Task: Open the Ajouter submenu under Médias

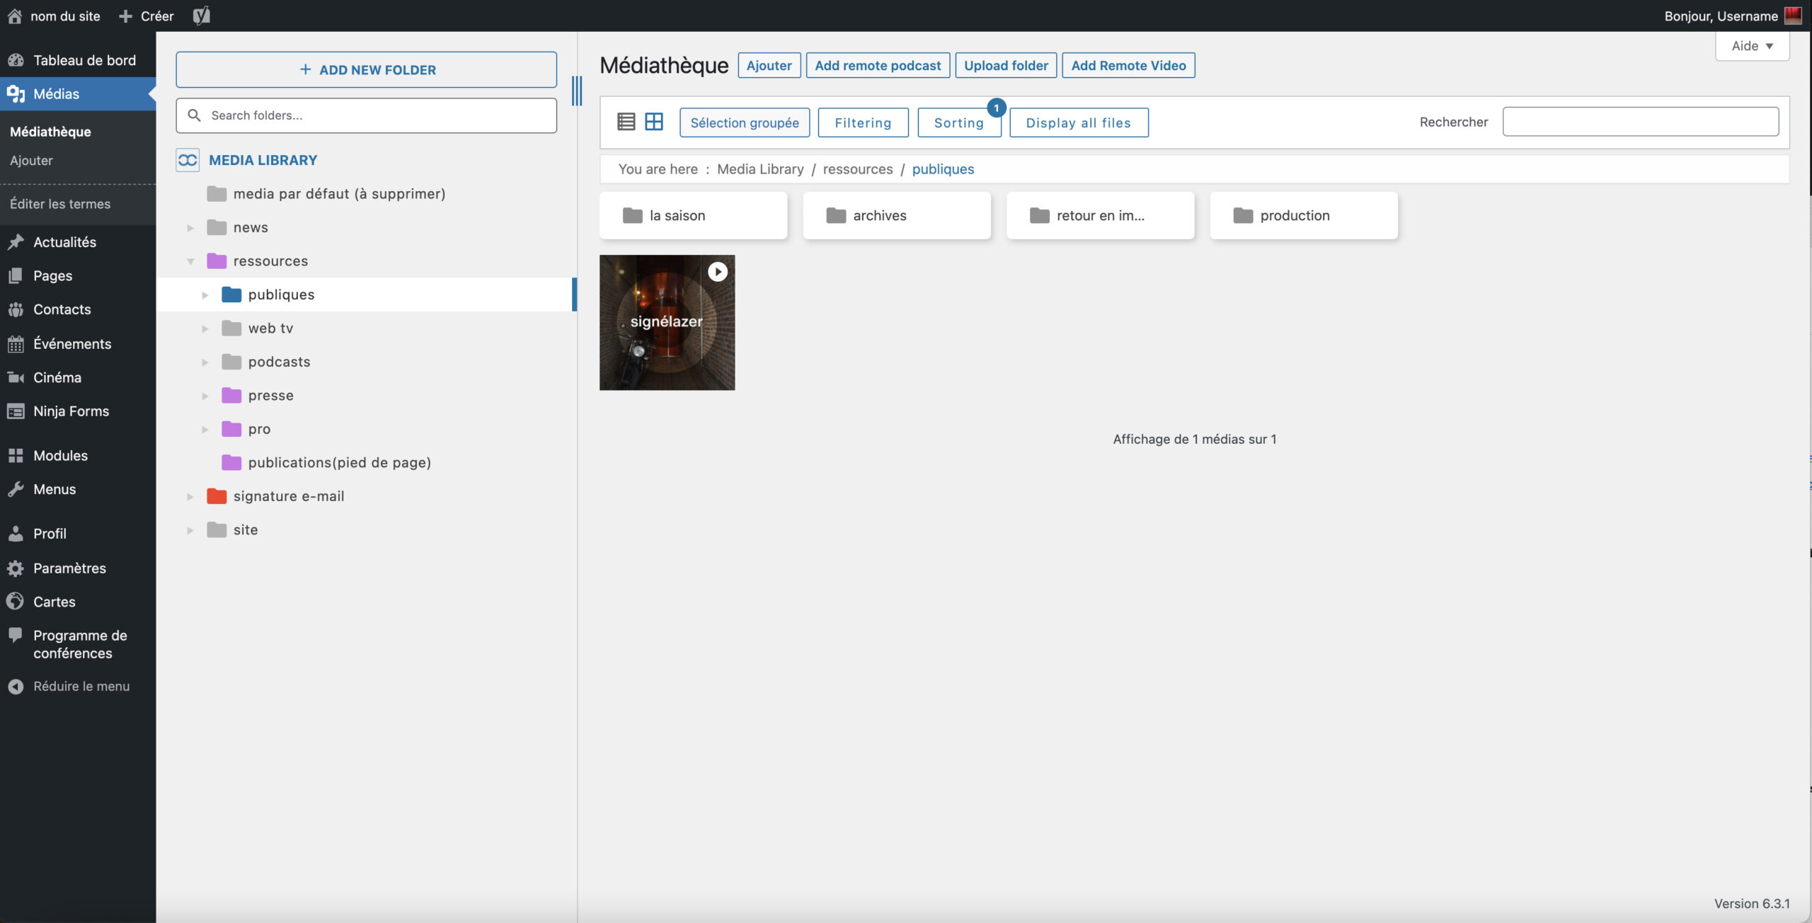Action: 31,161
